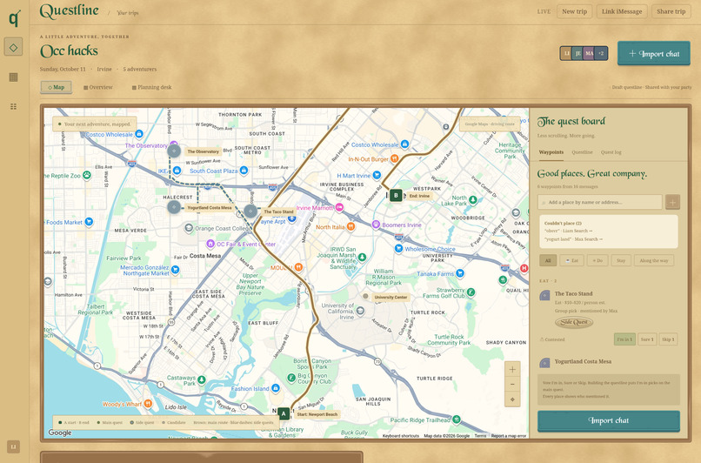Show the +2 more adventurers chip
Viewport: 701px width, 463px height.
pyautogui.click(x=601, y=53)
